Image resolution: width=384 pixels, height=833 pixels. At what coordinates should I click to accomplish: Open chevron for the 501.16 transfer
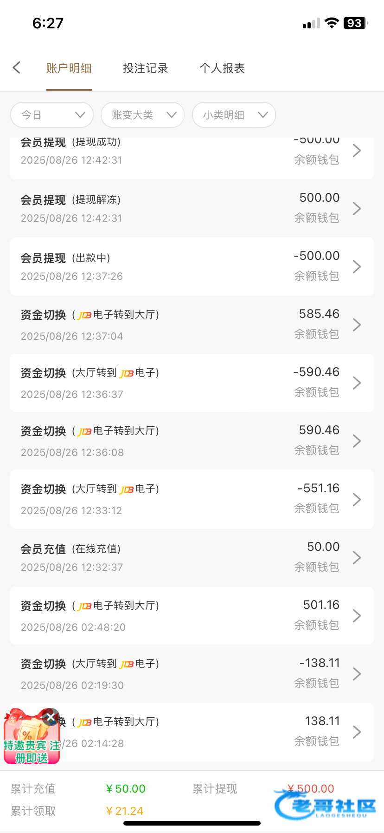357,616
